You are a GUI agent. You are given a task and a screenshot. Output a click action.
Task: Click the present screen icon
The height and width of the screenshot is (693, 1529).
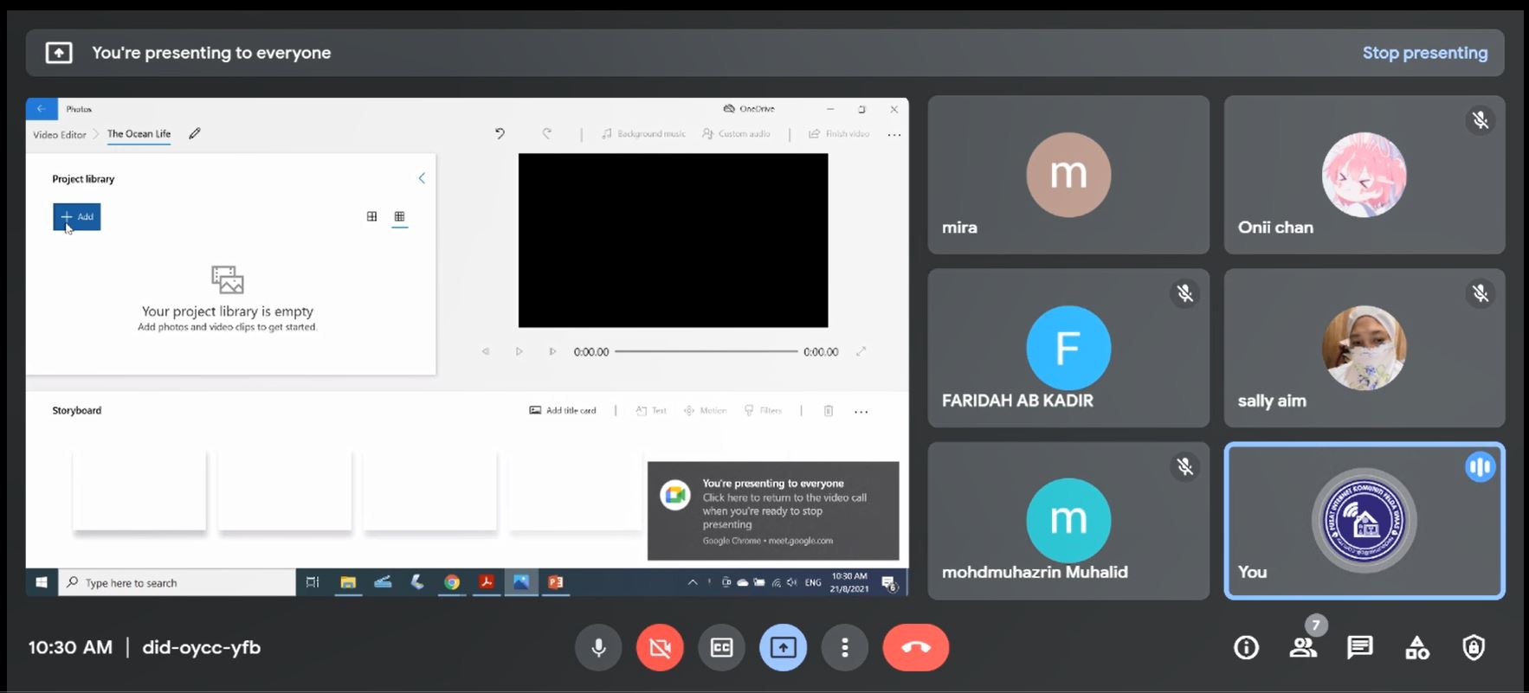point(783,647)
